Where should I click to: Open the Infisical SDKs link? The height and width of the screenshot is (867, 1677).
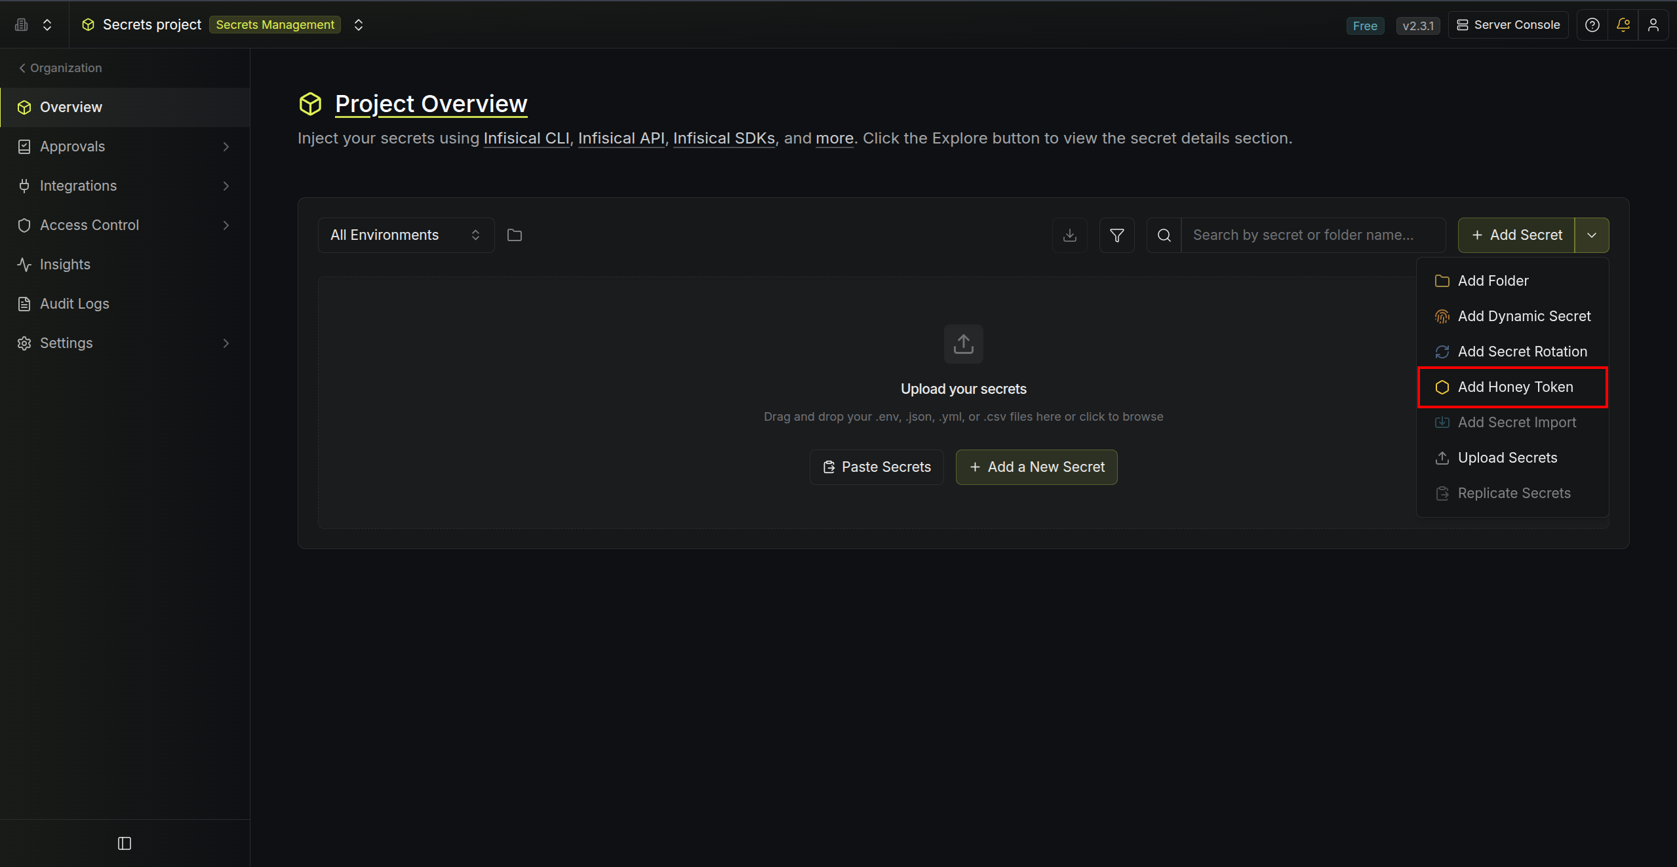pos(724,138)
